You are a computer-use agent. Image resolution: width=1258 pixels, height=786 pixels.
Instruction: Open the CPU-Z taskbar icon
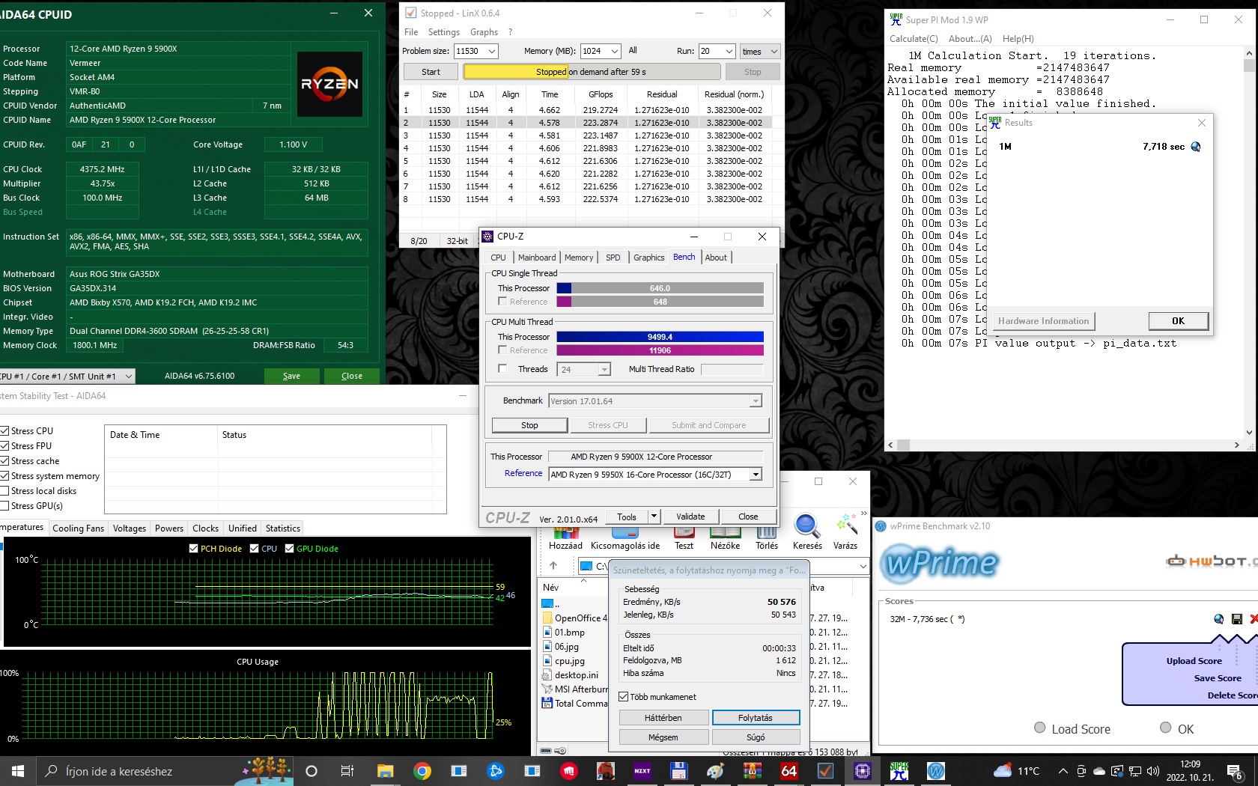click(x=863, y=771)
